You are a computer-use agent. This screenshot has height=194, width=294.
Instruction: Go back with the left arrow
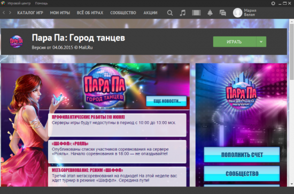(x=4, y=13)
